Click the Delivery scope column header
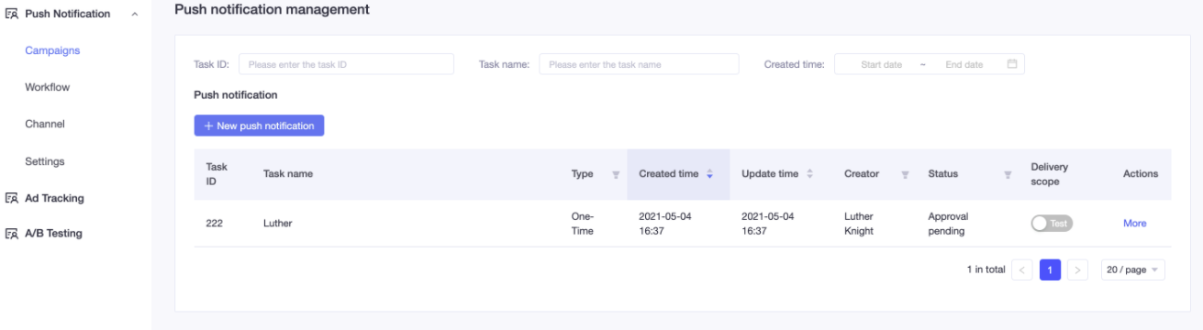 [x=1050, y=174]
